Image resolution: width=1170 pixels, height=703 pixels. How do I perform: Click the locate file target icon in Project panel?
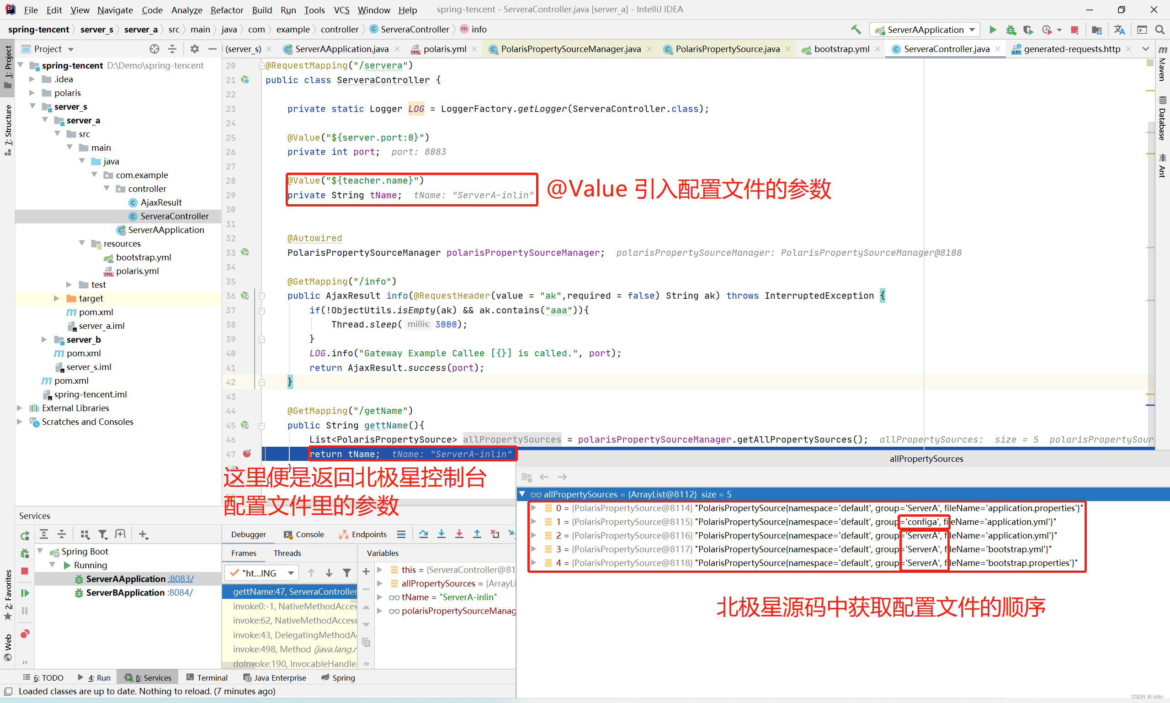154,49
